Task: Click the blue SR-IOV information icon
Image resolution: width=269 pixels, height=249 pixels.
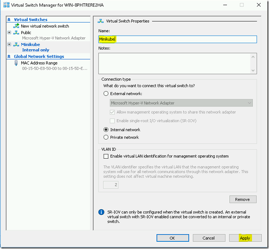Action: [x=101, y=212]
